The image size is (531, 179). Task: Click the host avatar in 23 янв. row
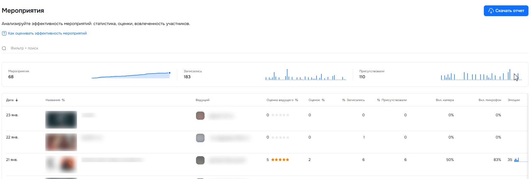tap(200, 116)
